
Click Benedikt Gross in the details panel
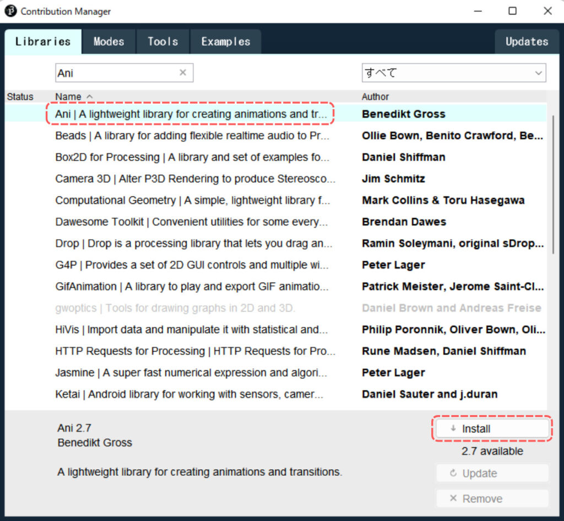point(95,443)
